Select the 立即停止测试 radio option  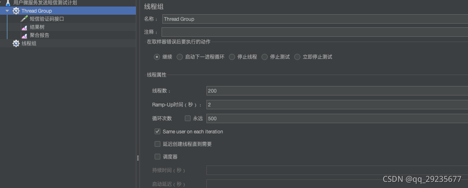click(x=297, y=57)
